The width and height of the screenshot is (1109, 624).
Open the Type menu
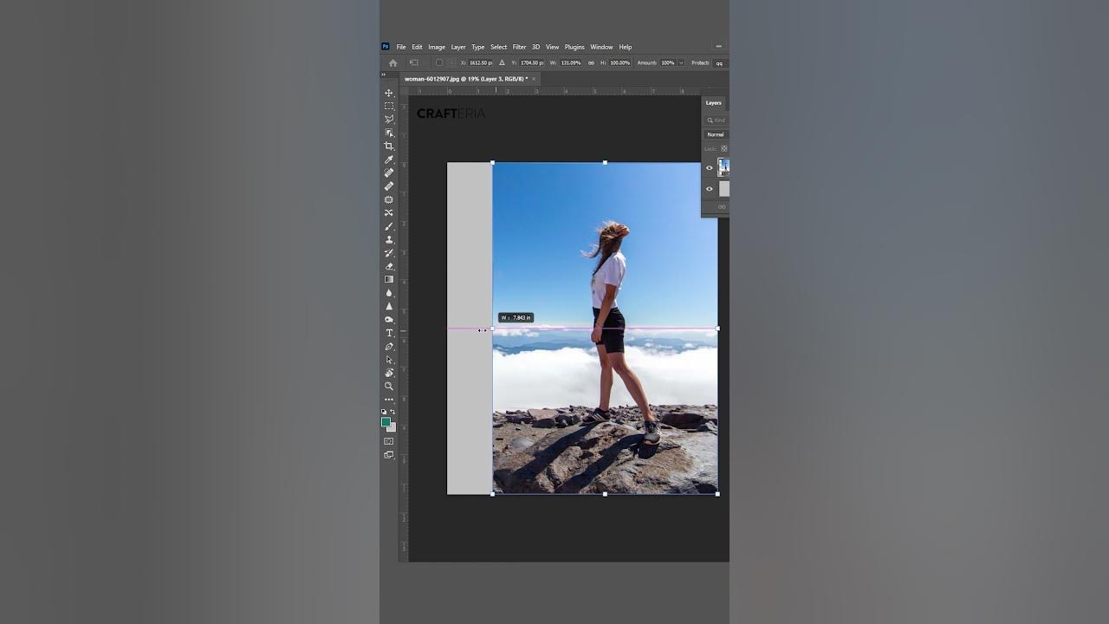(x=478, y=47)
